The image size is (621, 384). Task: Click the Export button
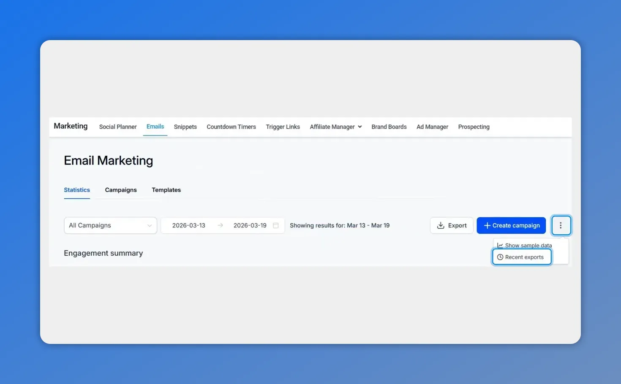click(452, 225)
